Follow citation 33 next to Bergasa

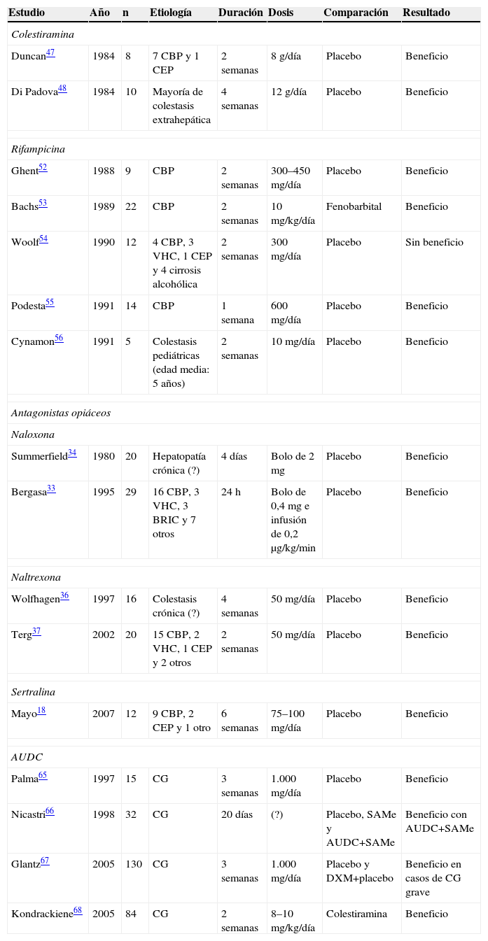pos(51,488)
